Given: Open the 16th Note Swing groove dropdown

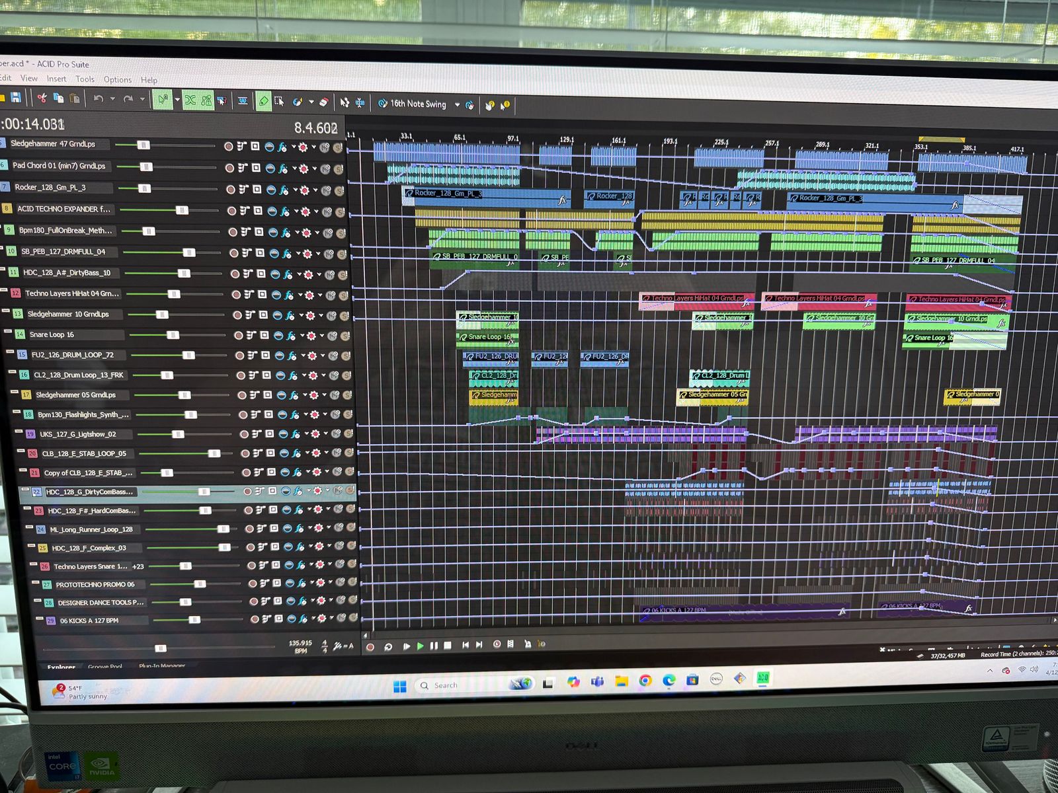Looking at the screenshot, I should [x=457, y=104].
